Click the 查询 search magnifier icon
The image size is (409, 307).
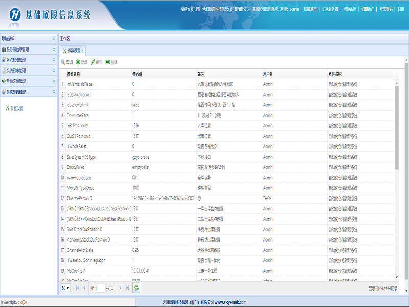[x=63, y=62]
